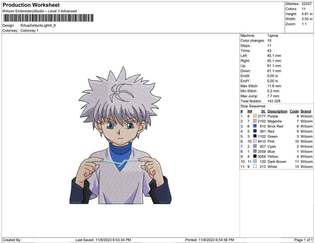This screenshot has width=315, height=243.
Task: Click the Purple color swatch in row 1
Action: point(255,116)
